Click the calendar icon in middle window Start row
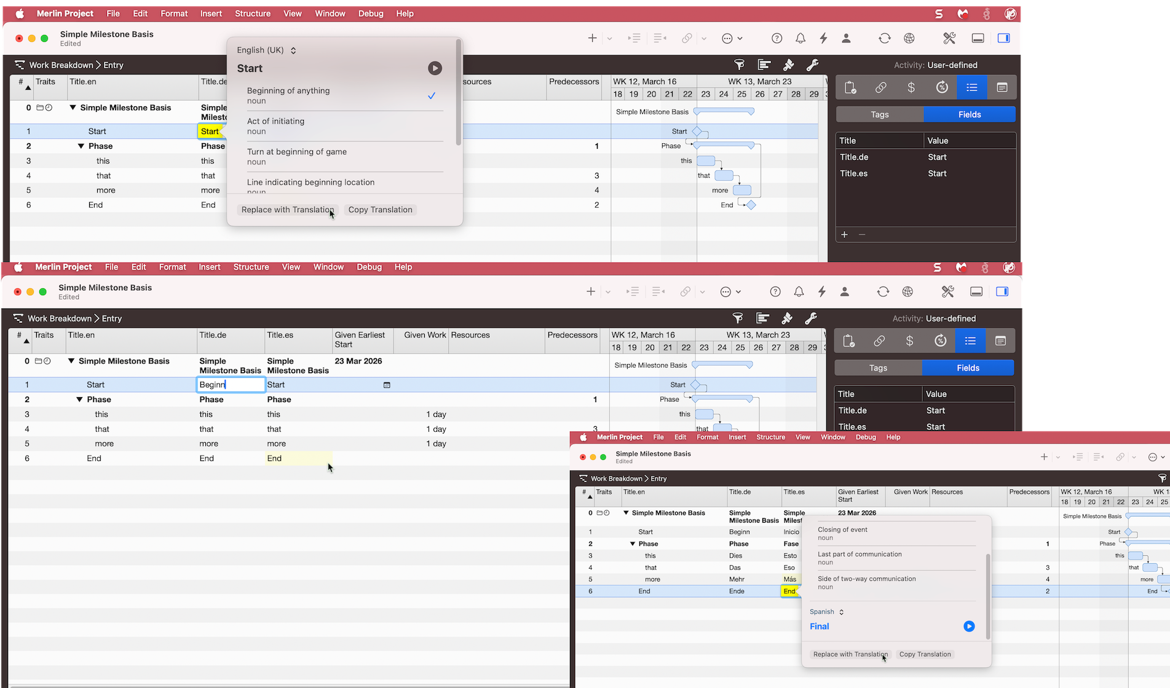This screenshot has width=1170, height=688. (x=387, y=385)
